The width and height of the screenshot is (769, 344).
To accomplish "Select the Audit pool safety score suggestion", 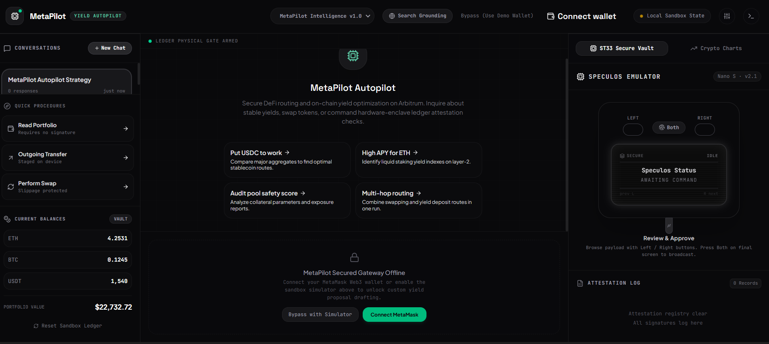I will [x=287, y=201].
